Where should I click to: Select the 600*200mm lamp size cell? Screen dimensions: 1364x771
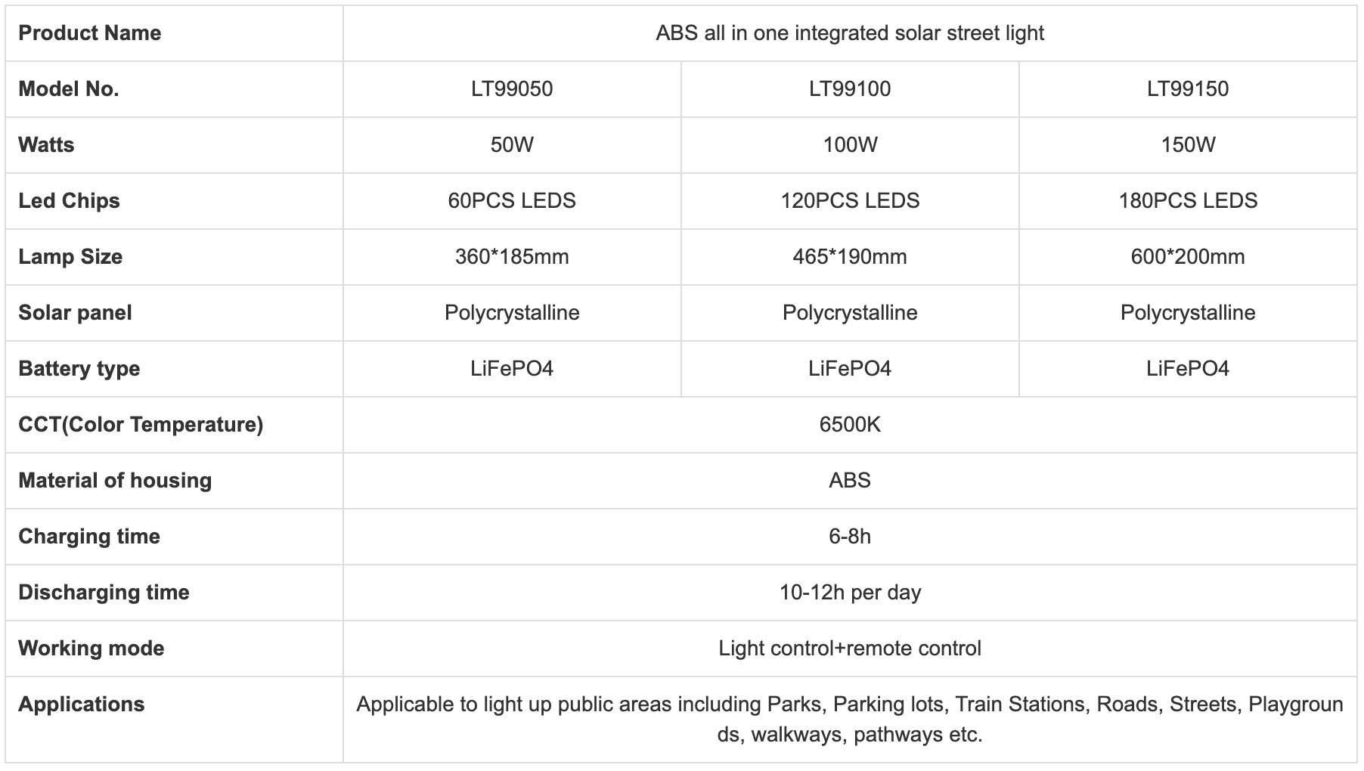[1188, 257]
